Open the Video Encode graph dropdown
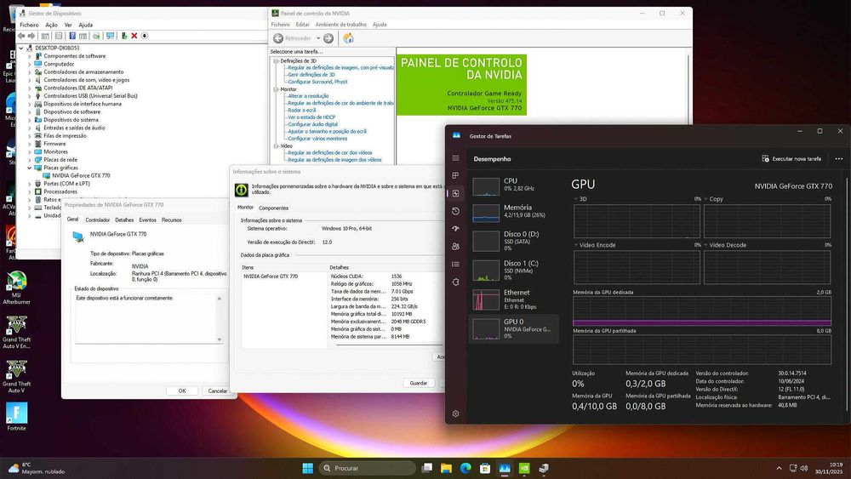 click(576, 245)
